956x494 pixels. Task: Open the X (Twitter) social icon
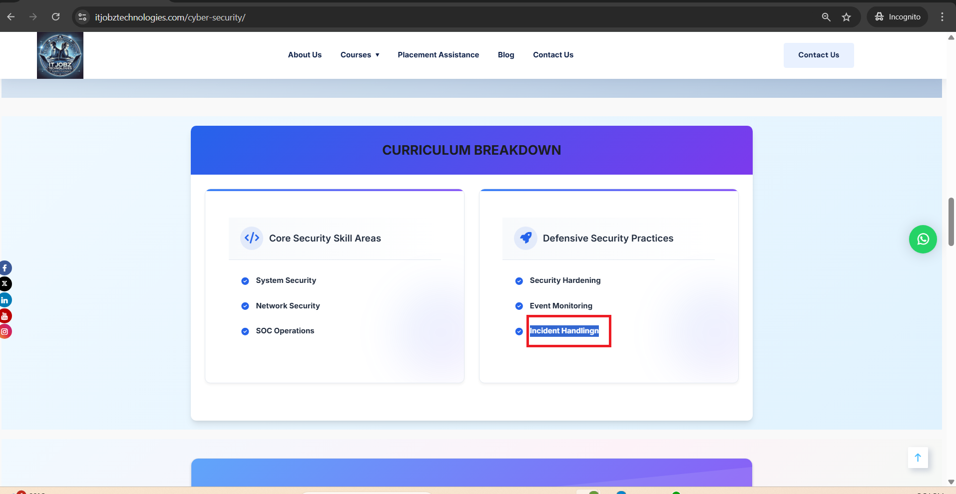coord(5,284)
